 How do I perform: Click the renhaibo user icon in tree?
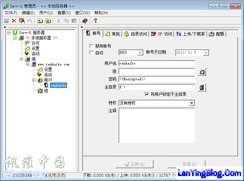coord(46,85)
